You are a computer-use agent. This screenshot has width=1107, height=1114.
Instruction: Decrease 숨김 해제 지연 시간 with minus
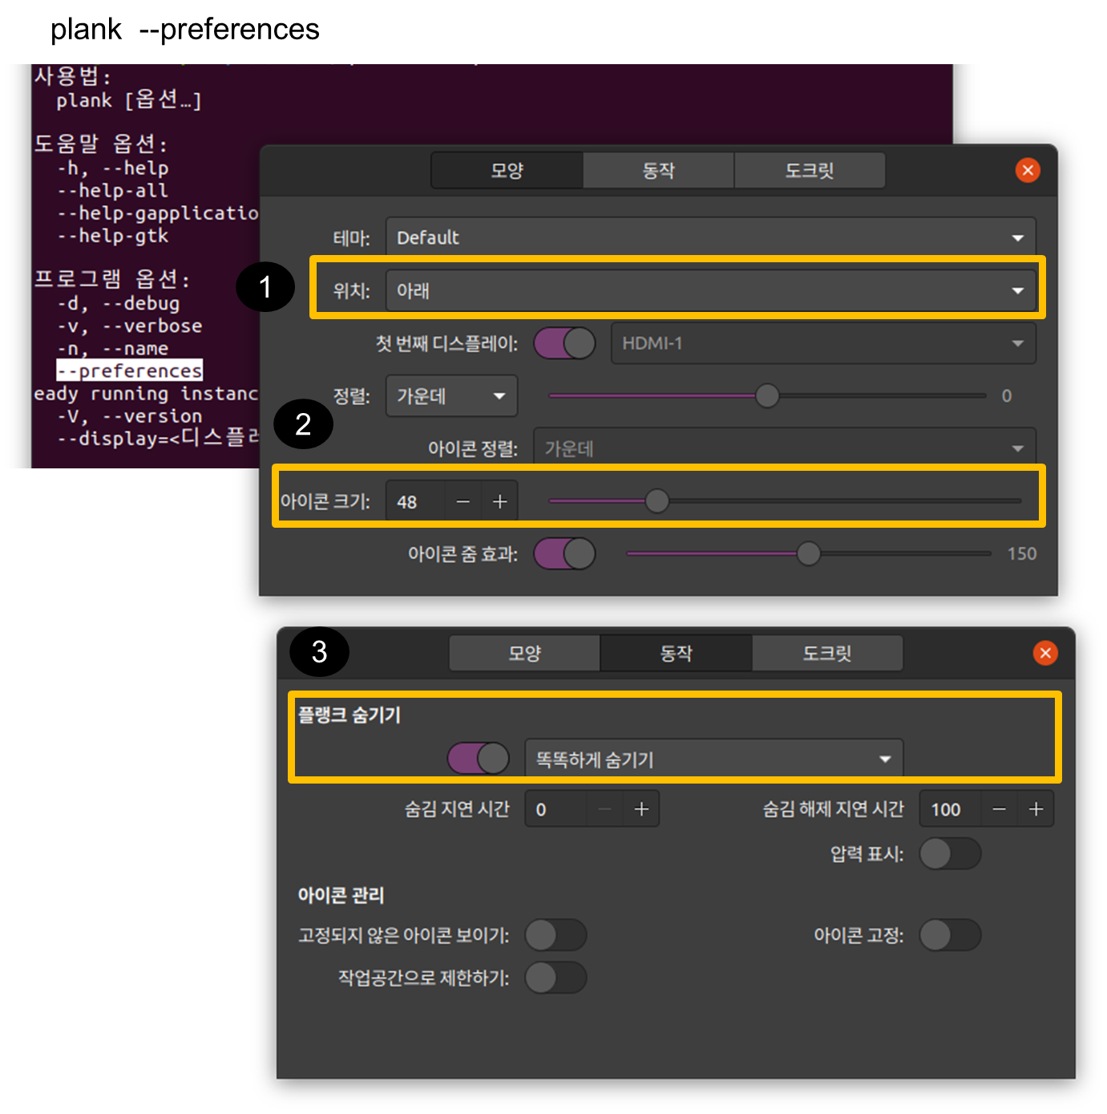[999, 809]
